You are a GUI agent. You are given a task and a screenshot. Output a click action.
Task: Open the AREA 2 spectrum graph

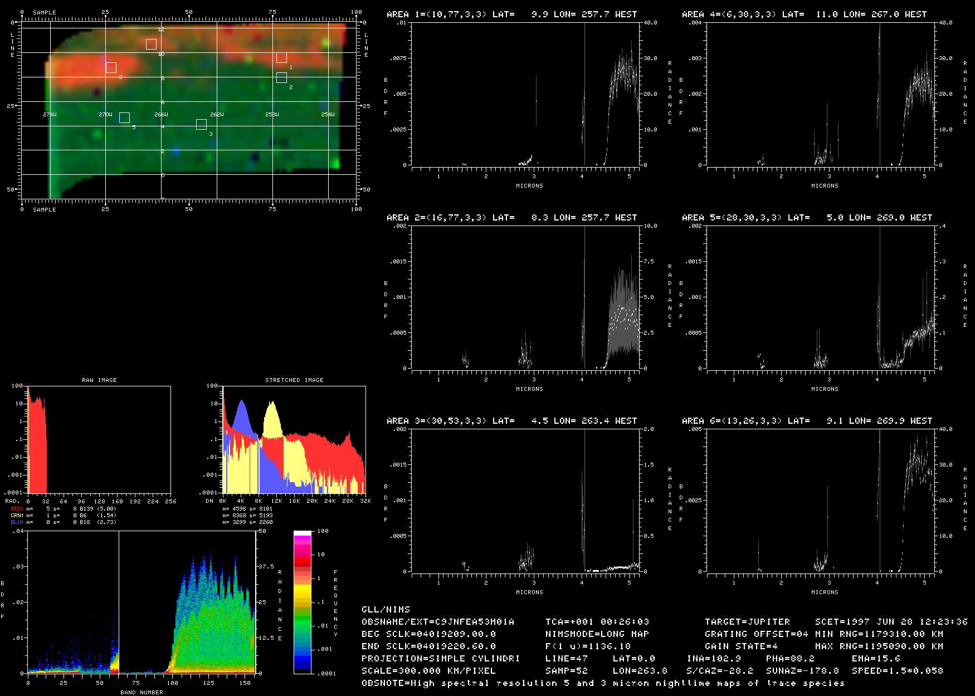[526, 297]
